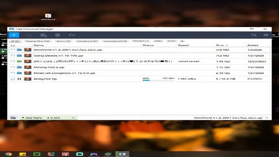Click the 2/1/2024 added date

(x=254, y=79)
